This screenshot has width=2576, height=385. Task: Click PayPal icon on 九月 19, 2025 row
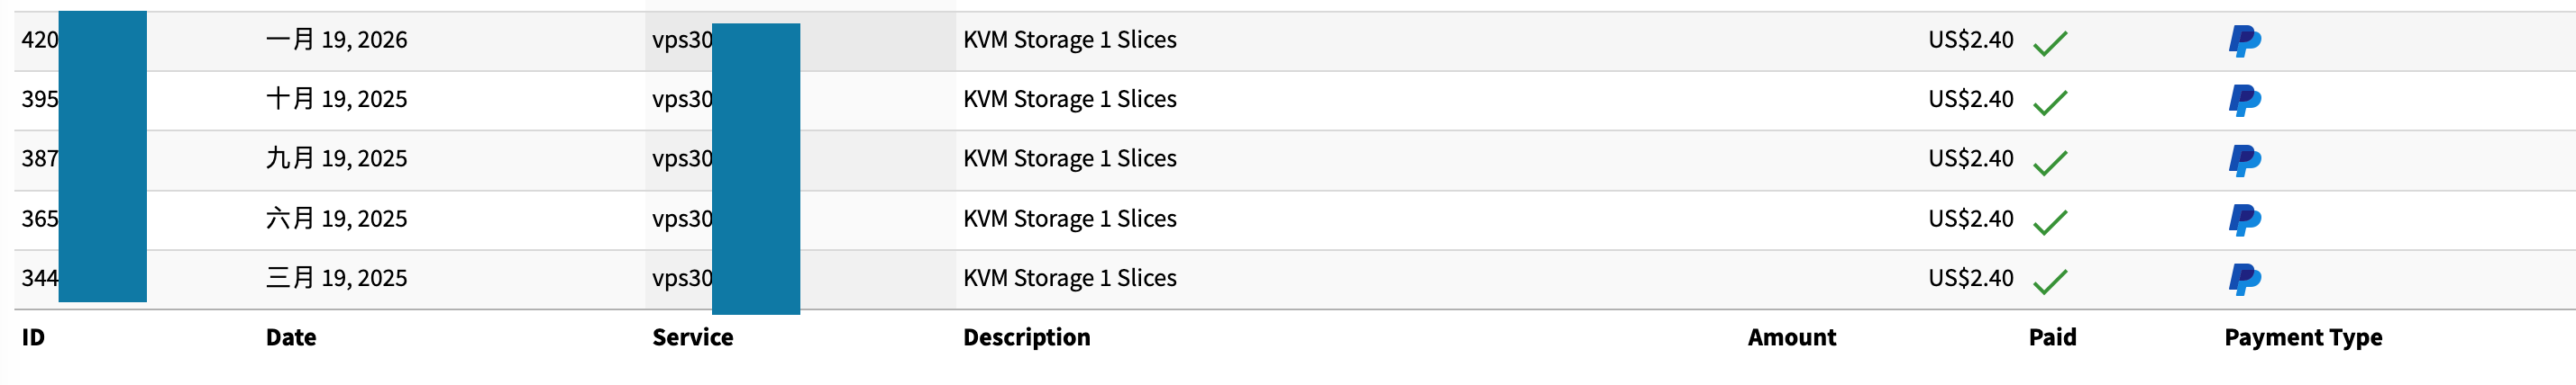click(2244, 159)
